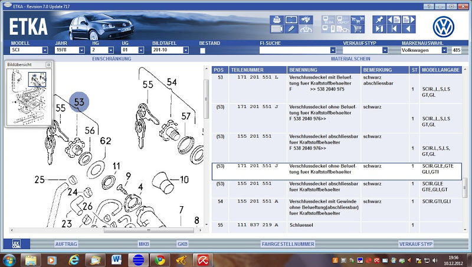472x267 pixels.
Task: Open the BILDTAFEL 201-10 dropdown
Action: coord(185,51)
